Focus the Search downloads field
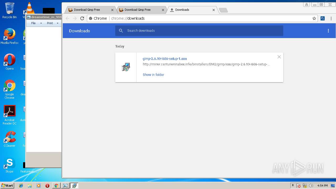 [199, 31]
